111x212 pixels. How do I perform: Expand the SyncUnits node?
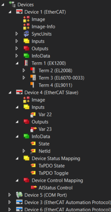[x=17, y=34]
